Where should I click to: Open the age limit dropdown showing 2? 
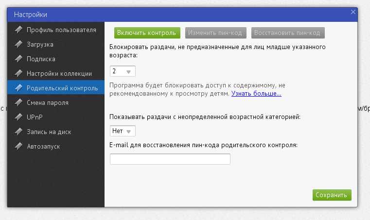(x=123, y=71)
